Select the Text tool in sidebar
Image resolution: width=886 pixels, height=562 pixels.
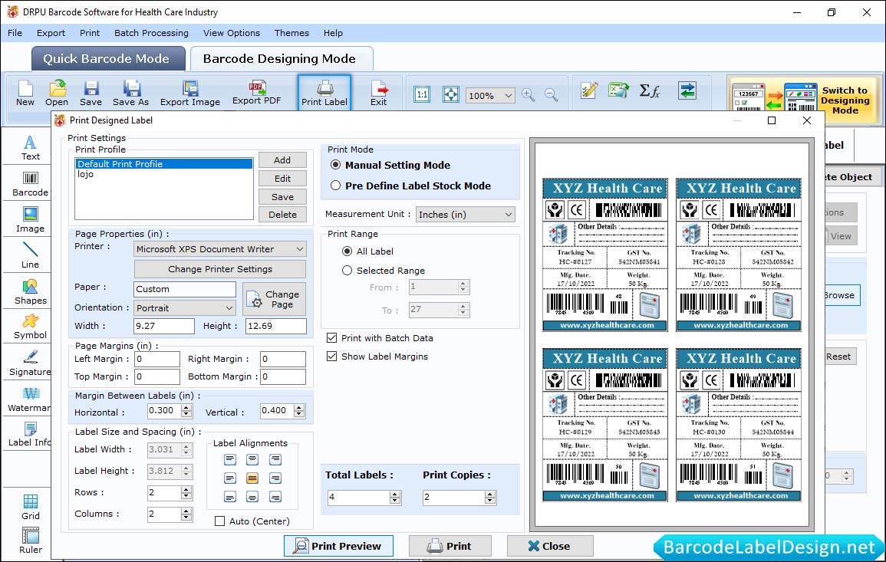(31, 148)
